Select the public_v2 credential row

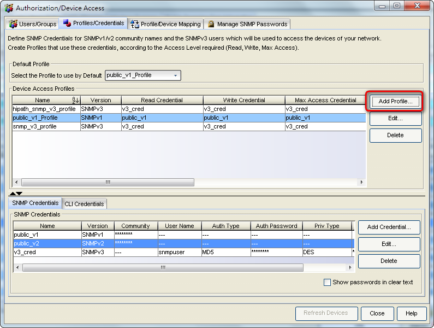point(184,243)
